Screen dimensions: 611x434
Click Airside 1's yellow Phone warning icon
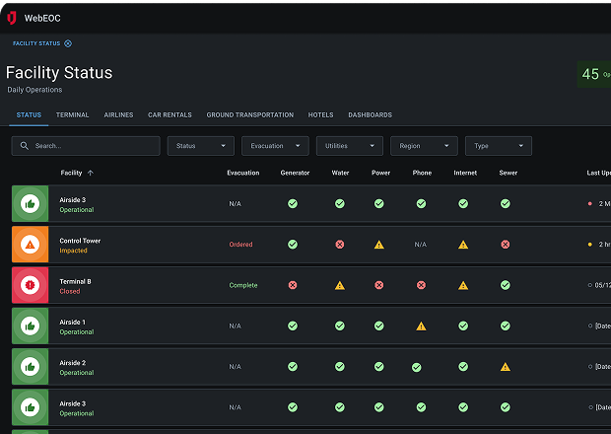pyautogui.click(x=421, y=325)
